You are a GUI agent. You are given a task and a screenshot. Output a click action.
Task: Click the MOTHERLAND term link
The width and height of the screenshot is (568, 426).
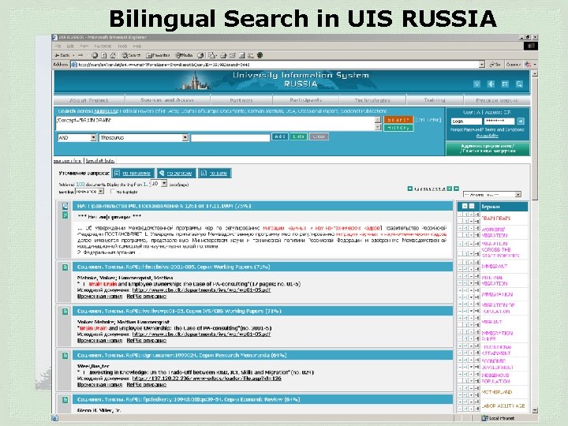click(497, 392)
